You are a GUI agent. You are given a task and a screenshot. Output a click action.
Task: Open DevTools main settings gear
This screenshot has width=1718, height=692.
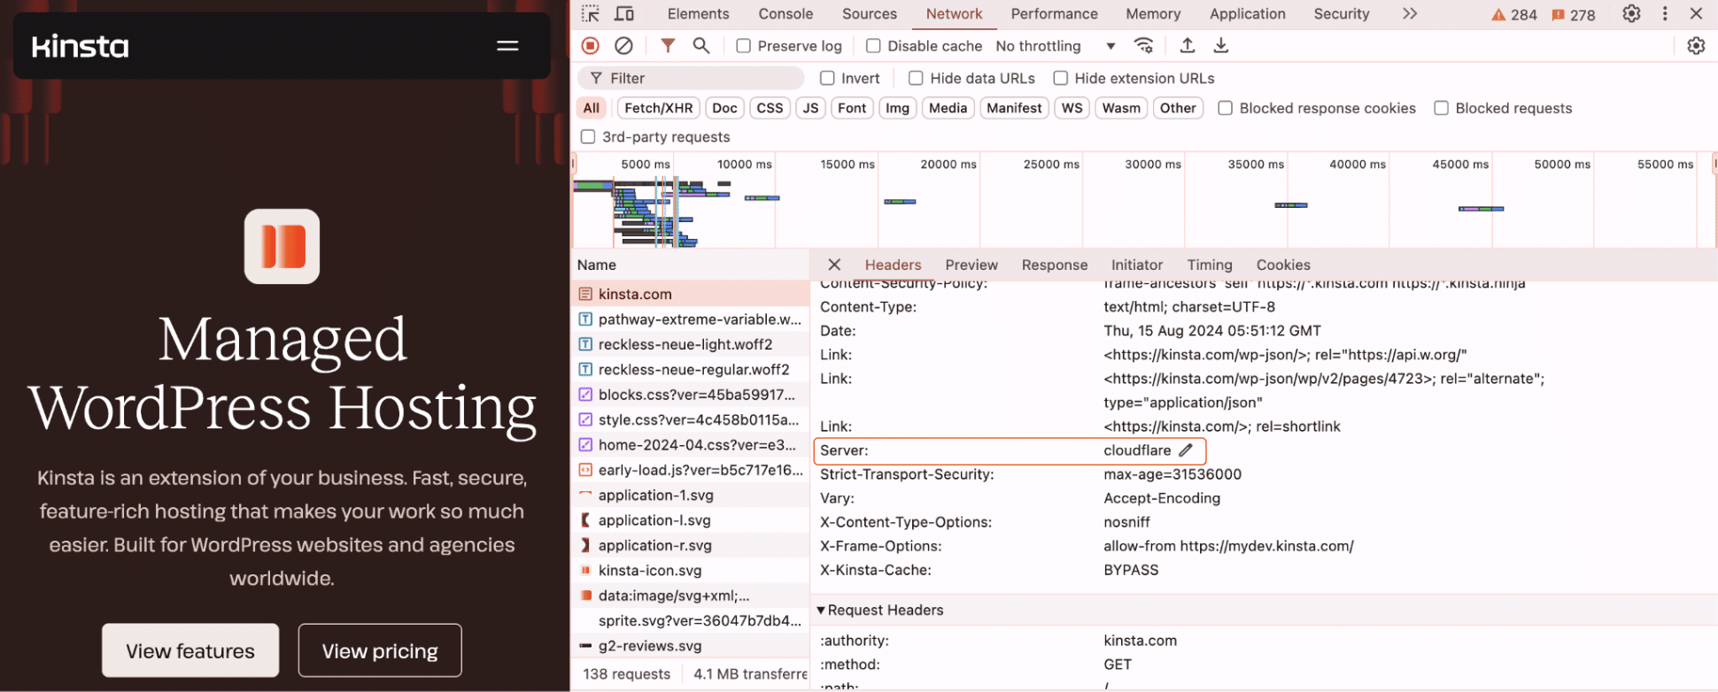point(1631,13)
